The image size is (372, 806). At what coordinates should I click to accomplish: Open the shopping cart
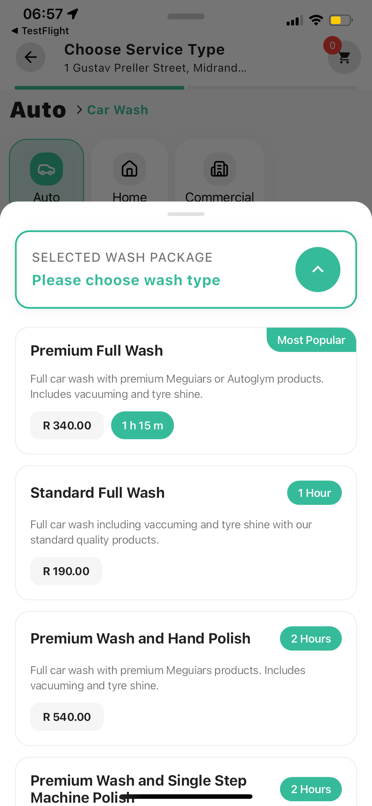click(x=344, y=57)
